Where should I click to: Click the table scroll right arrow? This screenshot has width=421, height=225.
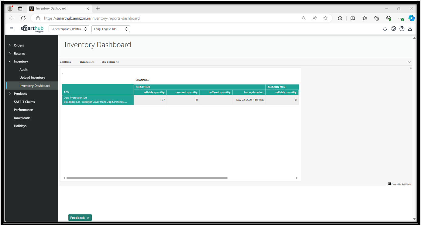tap(297, 178)
